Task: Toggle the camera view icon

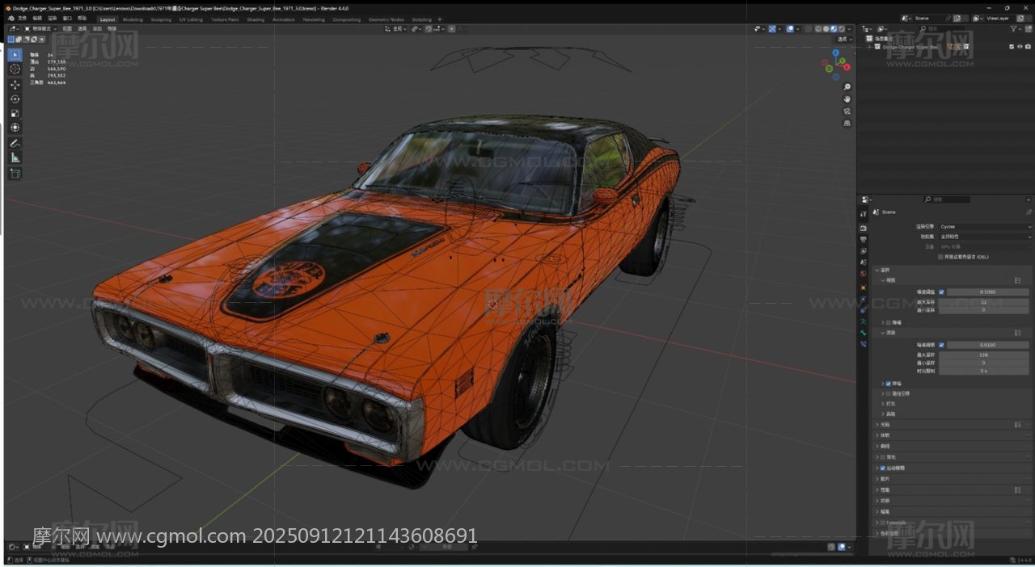Action: pyautogui.click(x=847, y=111)
